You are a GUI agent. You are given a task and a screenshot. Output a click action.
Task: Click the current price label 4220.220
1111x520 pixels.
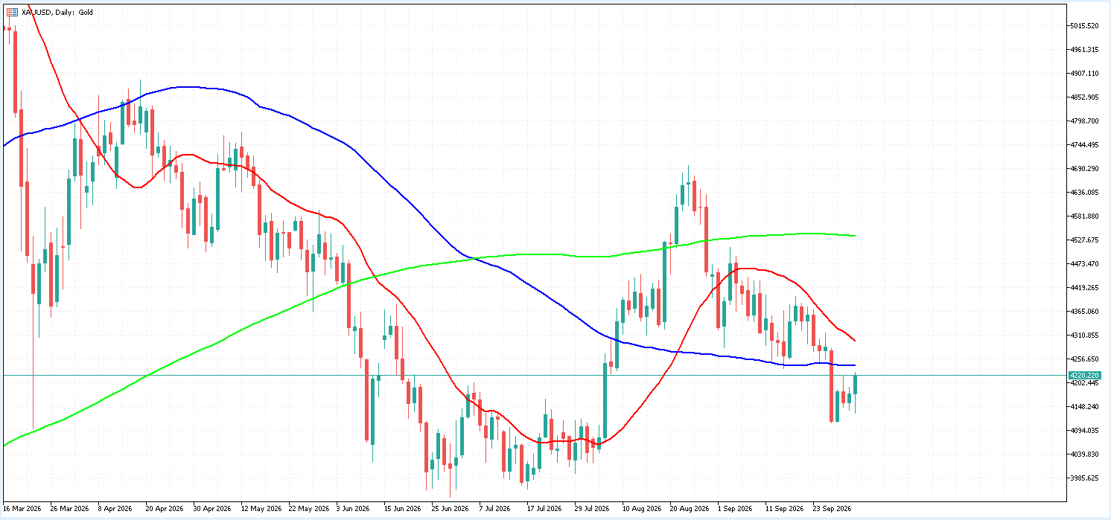point(1083,376)
